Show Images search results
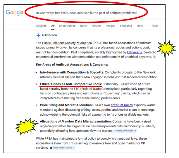Image resolution: width=179 pixels, height=158 pixels. click(110, 26)
